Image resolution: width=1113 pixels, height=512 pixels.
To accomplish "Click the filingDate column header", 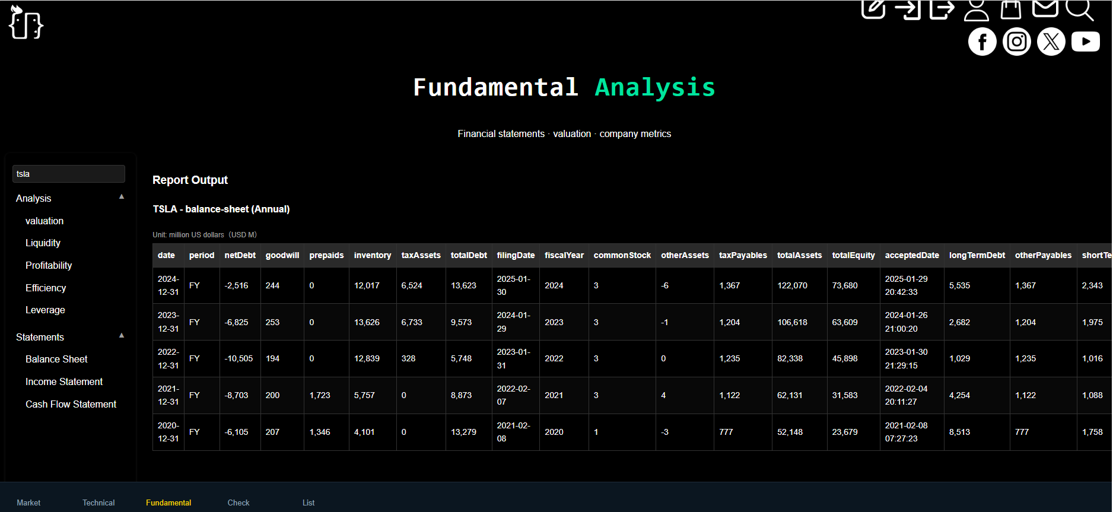I will coord(516,255).
